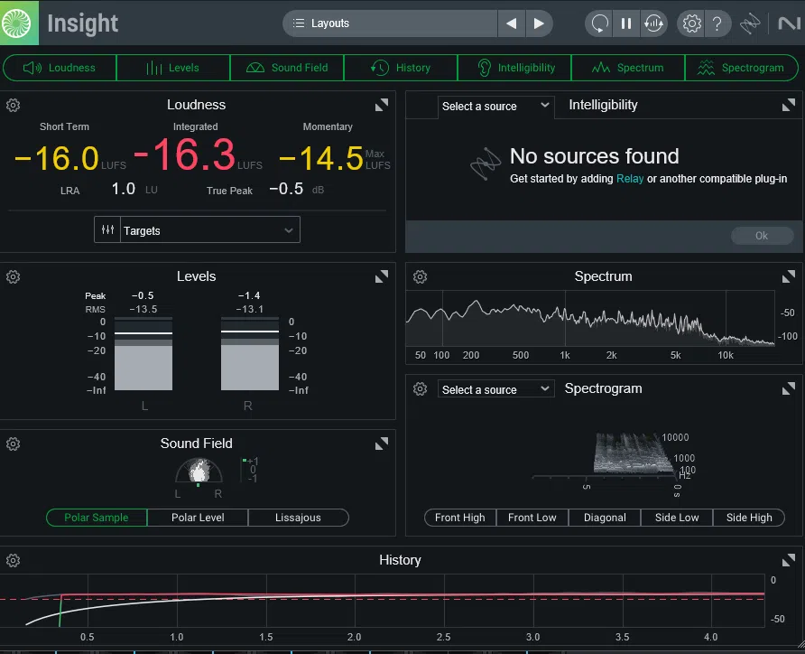Reset meters with the circular arrow icon
The height and width of the screenshot is (654, 805).
(x=599, y=23)
